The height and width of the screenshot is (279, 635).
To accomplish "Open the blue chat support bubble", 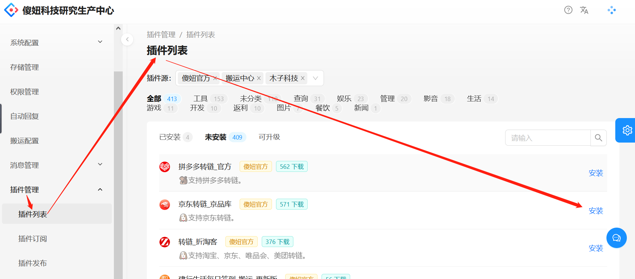I will 617,238.
